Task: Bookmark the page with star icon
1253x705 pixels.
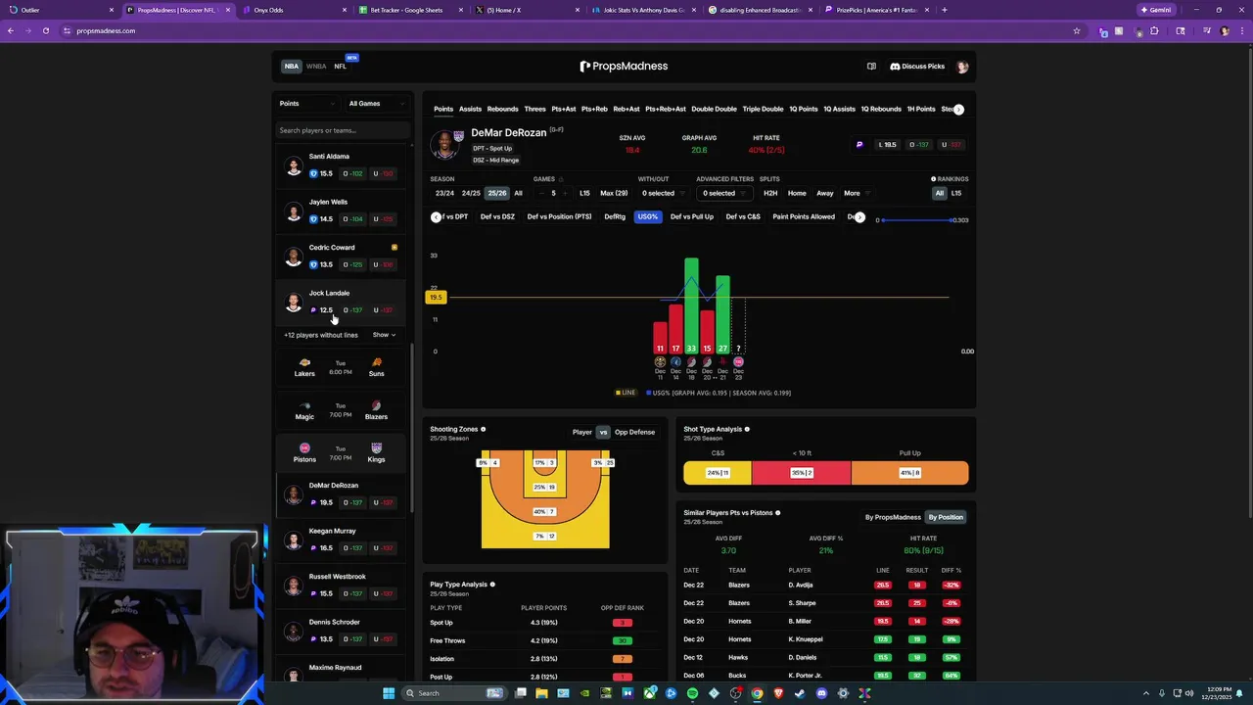Action: pos(1077,30)
